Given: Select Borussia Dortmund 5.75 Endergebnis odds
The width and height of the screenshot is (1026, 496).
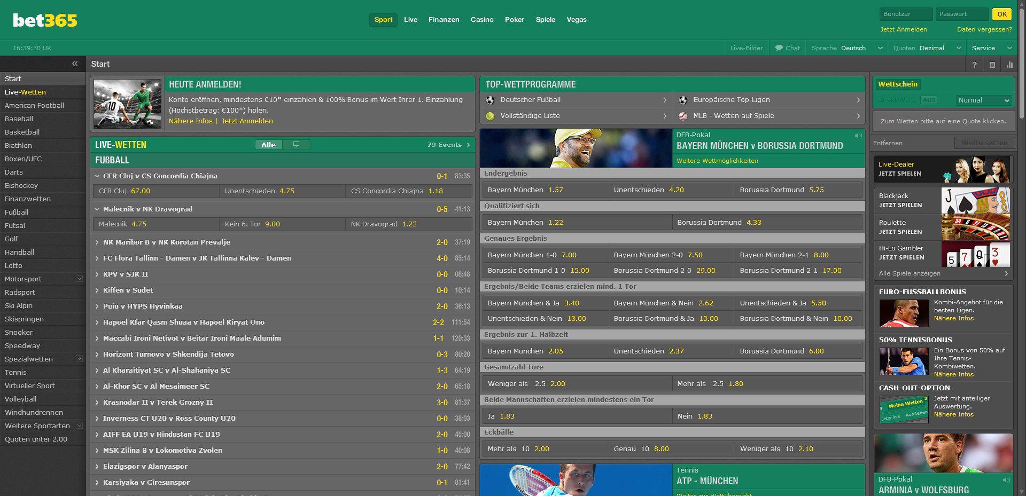Looking at the screenshot, I should click(x=798, y=190).
